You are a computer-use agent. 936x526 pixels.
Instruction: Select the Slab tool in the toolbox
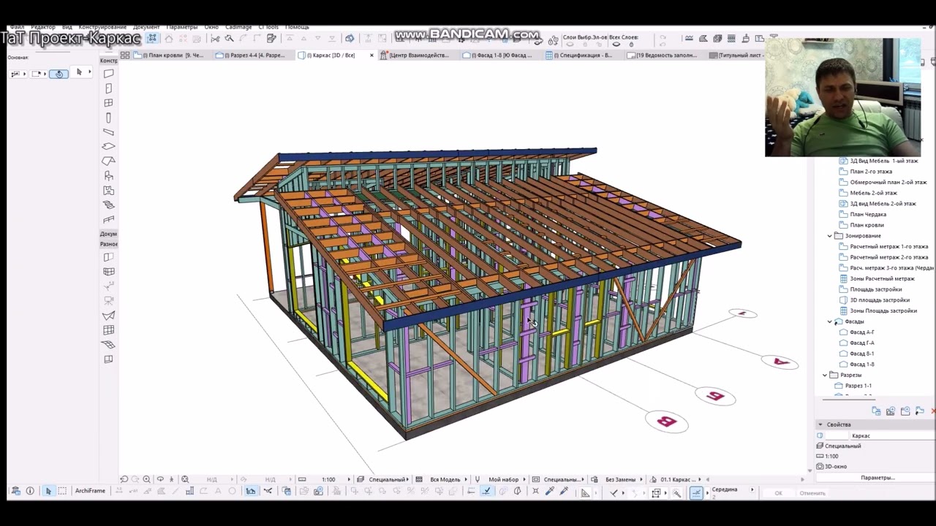click(108, 147)
